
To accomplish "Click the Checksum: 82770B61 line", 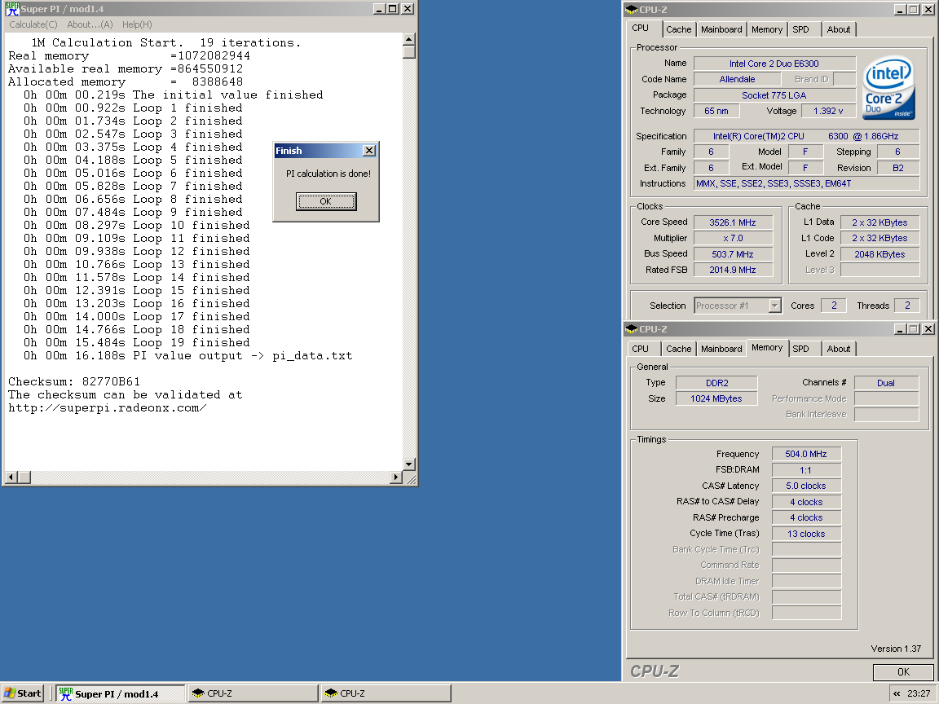I will coord(74,382).
